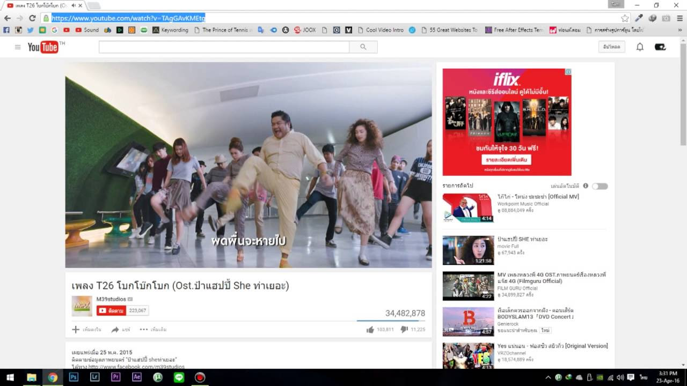Open Cool Video Intro bookmark

381,30
